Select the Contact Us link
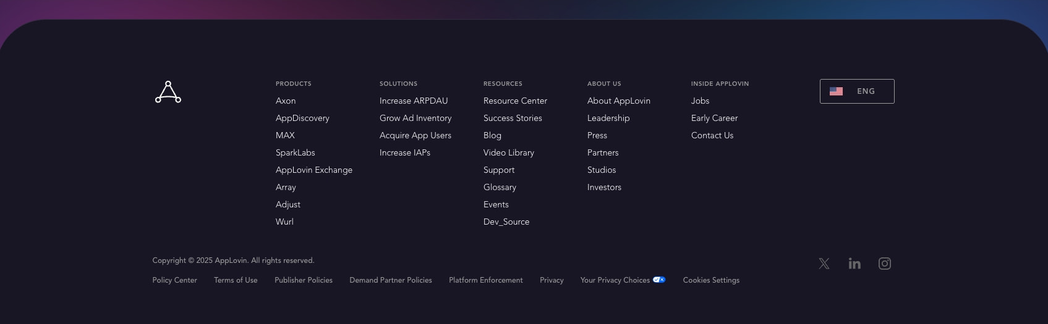Image resolution: width=1048 pixels, height=324 pixels. tap(712, 135)
